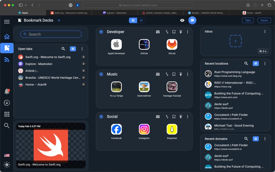Toggle list view for Open tabs
The height and width of the screenshot is (172, 275).
pyautogui.click(x=73, y=49)
